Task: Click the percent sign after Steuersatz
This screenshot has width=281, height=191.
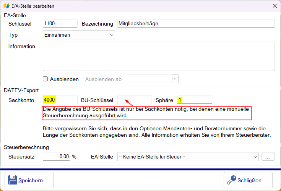Action: pos(74,157)
